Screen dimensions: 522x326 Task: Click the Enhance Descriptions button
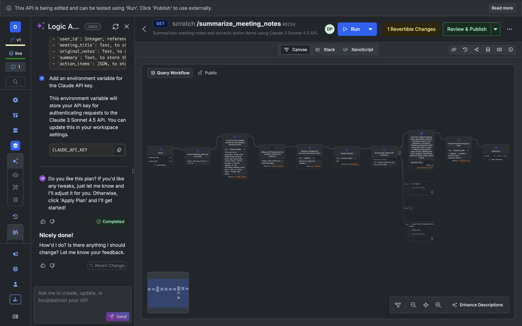coord(477,305)
